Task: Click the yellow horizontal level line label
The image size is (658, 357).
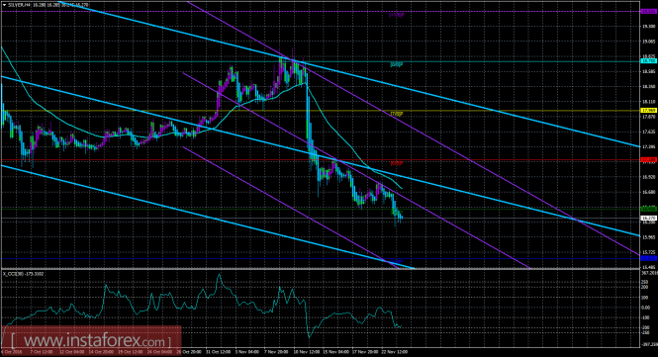Action: coord(397,114)
